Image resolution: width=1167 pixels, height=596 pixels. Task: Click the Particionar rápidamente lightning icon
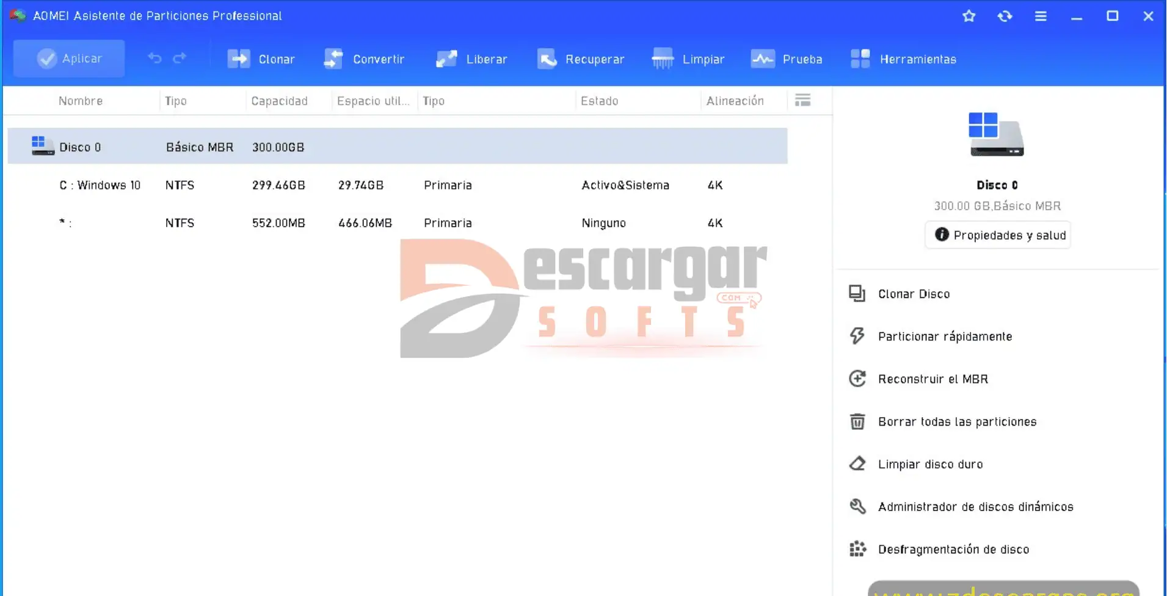click(x=857, y=336)
